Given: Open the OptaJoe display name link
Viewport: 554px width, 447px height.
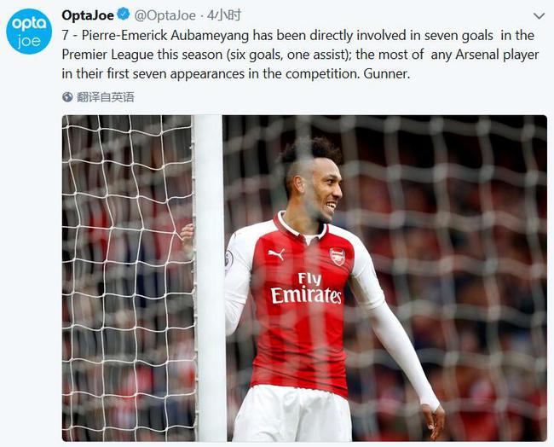Looking at the screenshot, I should (x=88, y=15).
